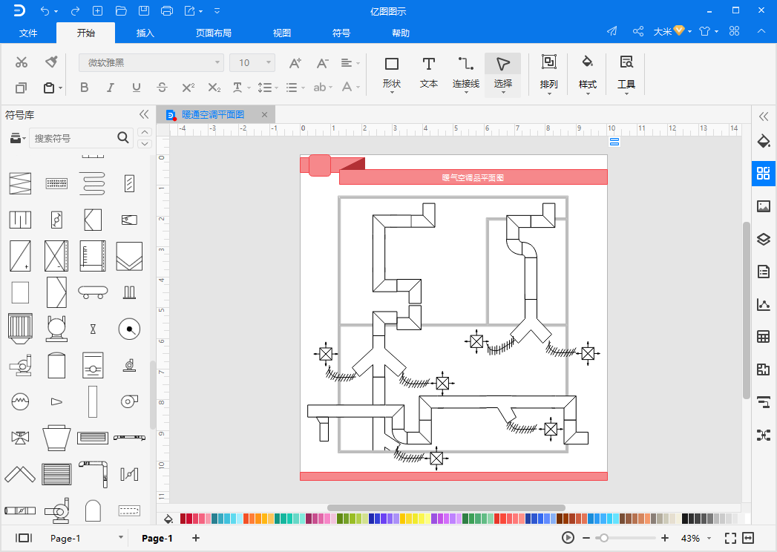777x552 pixels.
Task: Select the 形状 shape tool
Action: pos(392,74)
